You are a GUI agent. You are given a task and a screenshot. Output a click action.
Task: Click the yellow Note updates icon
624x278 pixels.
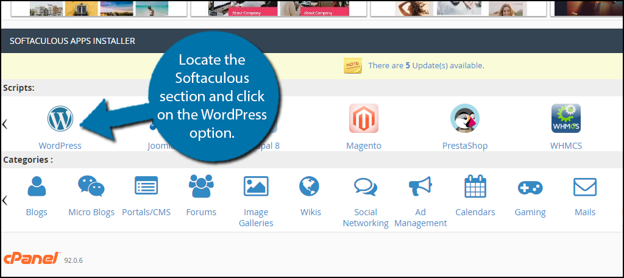point(353,66)
